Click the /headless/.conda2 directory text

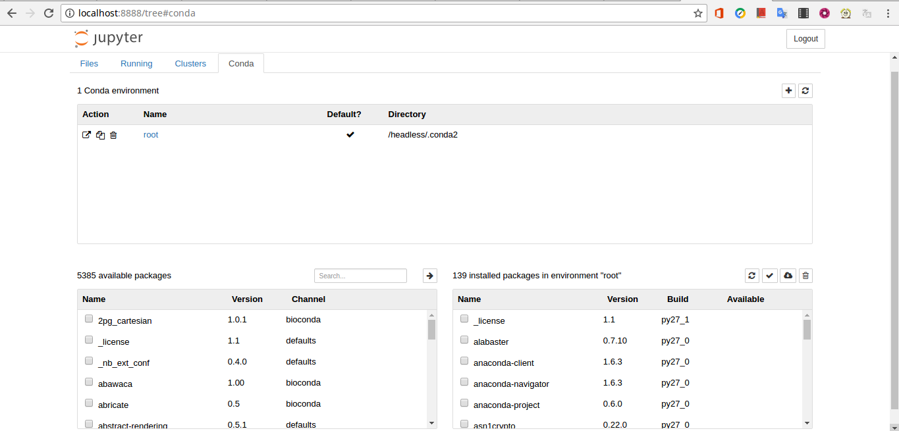[423, 135]
